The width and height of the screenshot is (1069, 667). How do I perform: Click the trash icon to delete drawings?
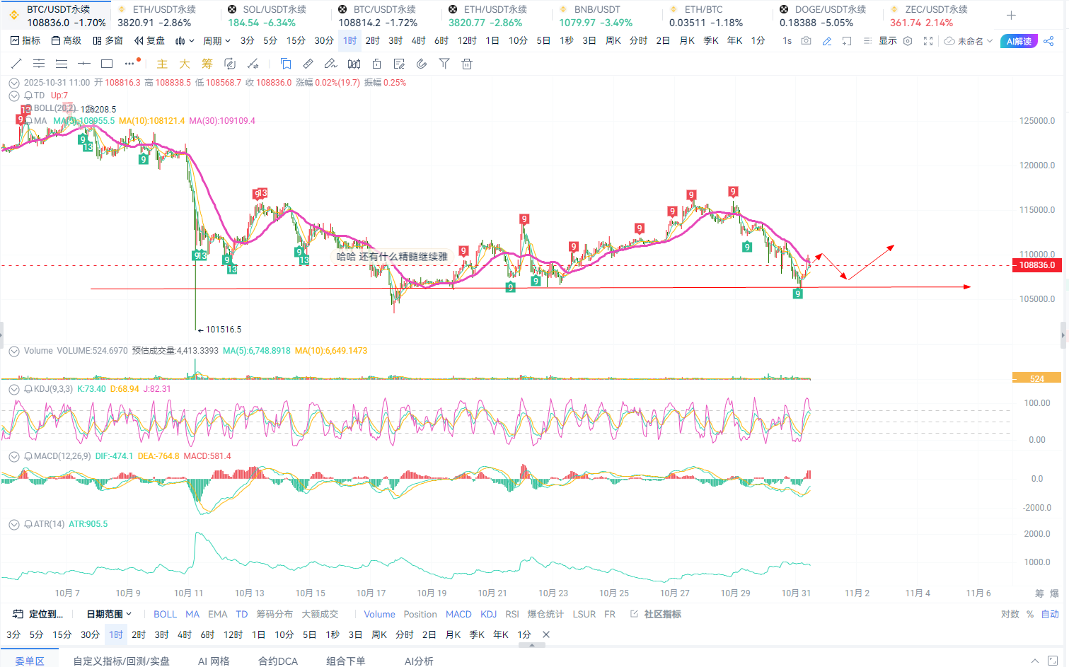click(467, 64)
